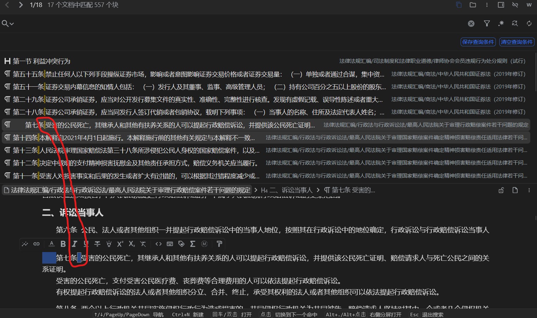The width and height of the screenshot is (537, 318).
Task: Select result 第一节 利益冲突行为
Action: pos(266,61)
